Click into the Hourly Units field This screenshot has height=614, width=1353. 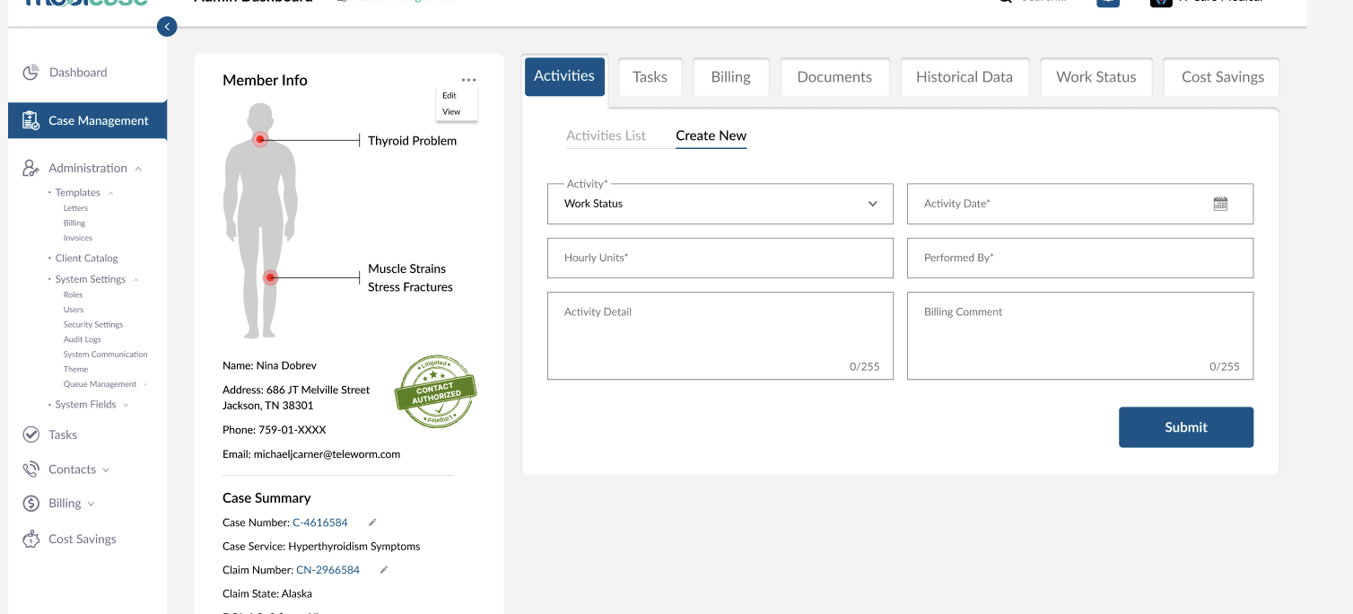pos(720,258)
